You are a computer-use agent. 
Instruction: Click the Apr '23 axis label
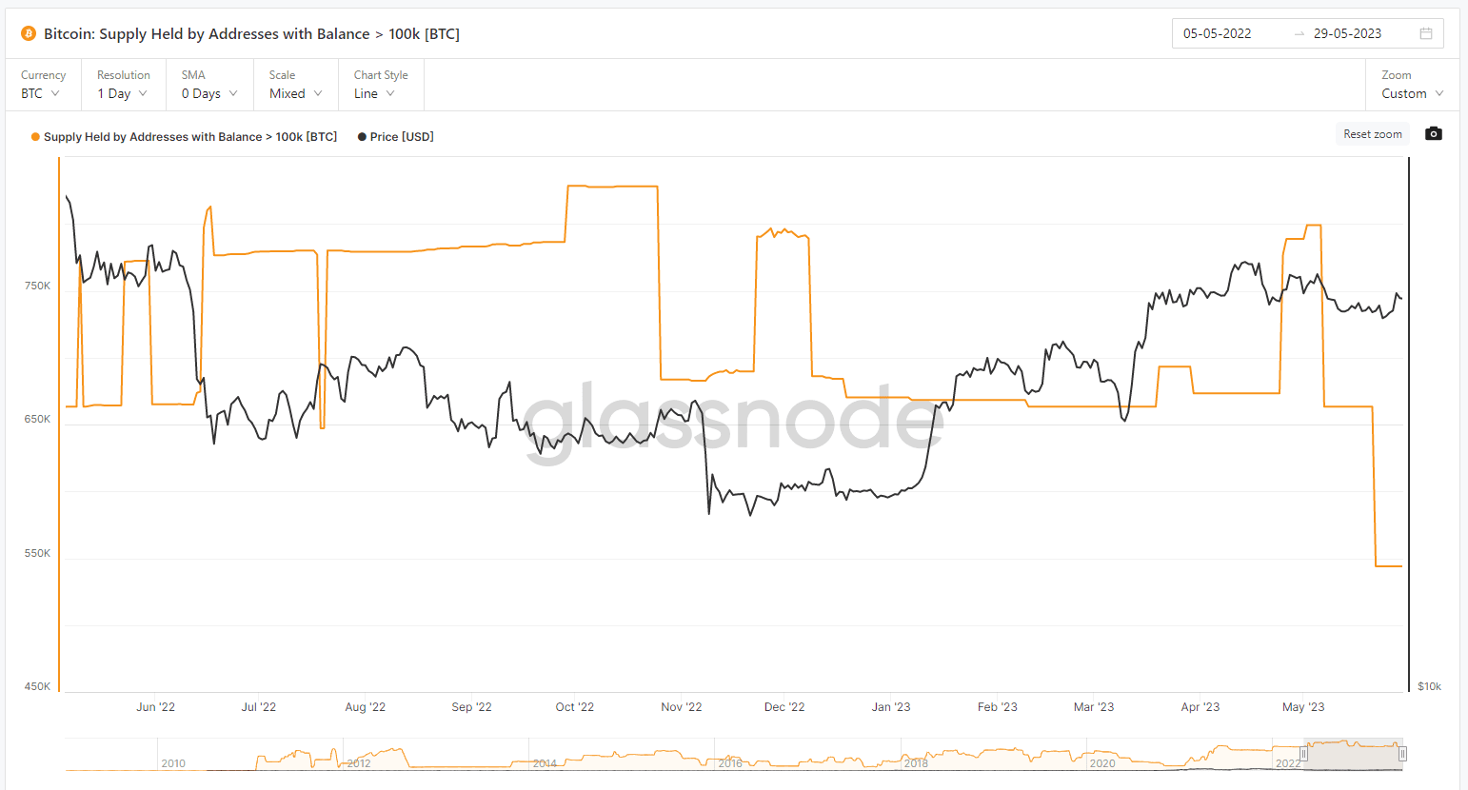1200,707
